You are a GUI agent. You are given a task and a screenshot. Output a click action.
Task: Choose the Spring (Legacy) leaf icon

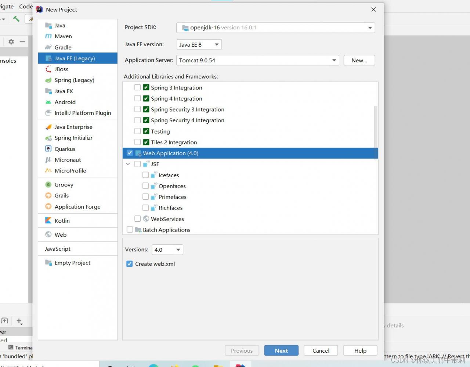pyautogui.click(x=48, y=80)
